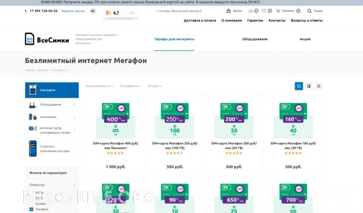Open title SIM-карта Мегафон 200 руб/мес (50 ГБ)

pos(234,145)
